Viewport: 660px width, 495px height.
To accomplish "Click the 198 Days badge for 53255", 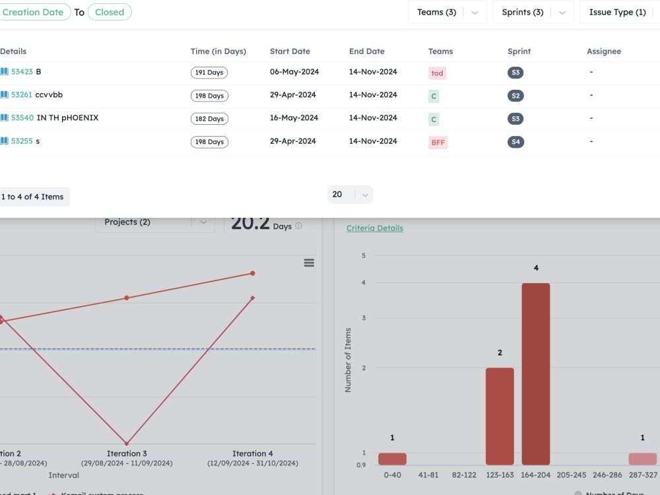I will (x=209, y=142).
